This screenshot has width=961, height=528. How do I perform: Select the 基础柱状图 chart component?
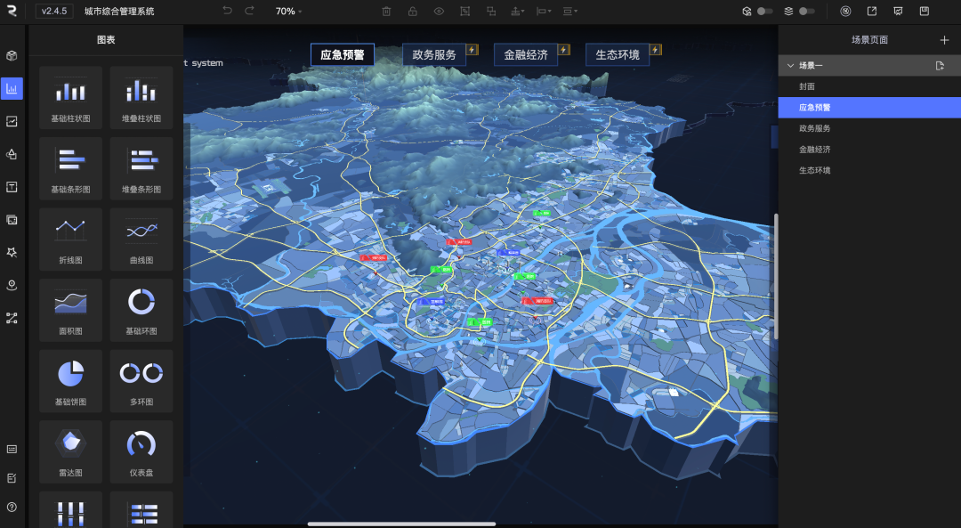70,97
